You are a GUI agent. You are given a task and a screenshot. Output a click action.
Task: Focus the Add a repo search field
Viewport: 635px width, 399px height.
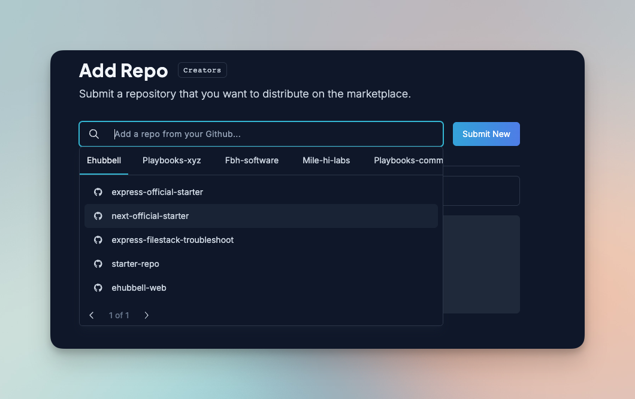tap(261, 134)
